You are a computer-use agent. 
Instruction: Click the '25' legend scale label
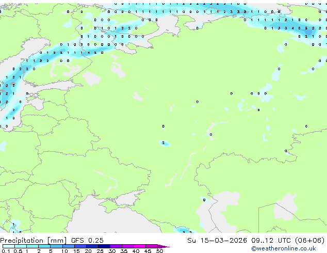pyautogui.click(x=100, y=251)
